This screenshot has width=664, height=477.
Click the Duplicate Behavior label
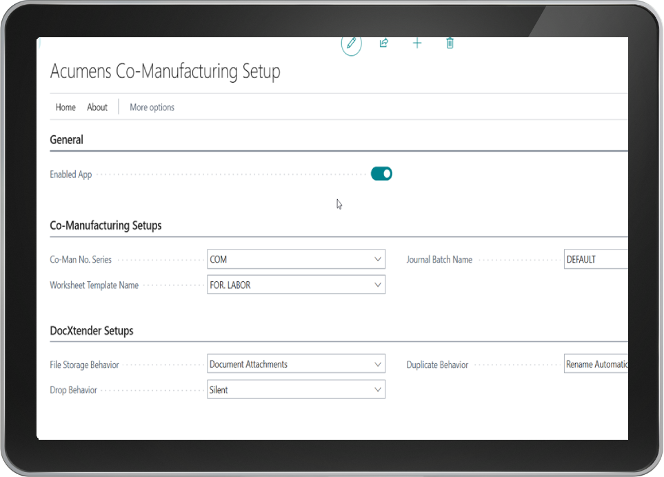pos(437,365)
